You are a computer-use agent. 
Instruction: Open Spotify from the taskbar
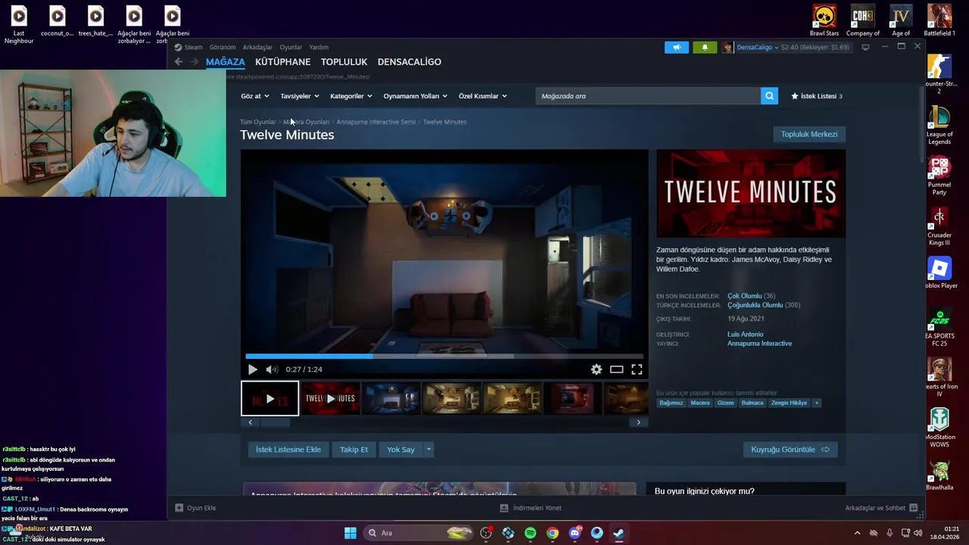click(530, 533)
